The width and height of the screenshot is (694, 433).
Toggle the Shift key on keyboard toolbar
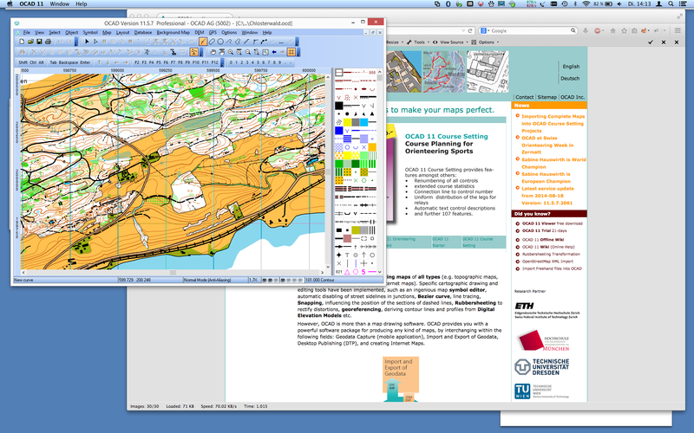tap(23, 62)
